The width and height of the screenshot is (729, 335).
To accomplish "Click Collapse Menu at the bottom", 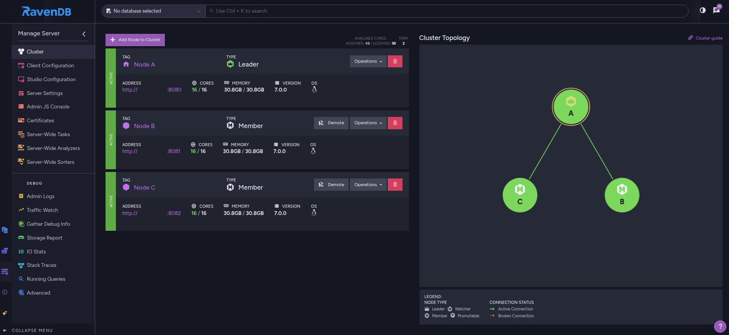I will pyautogui.click(x=28, y=330).
